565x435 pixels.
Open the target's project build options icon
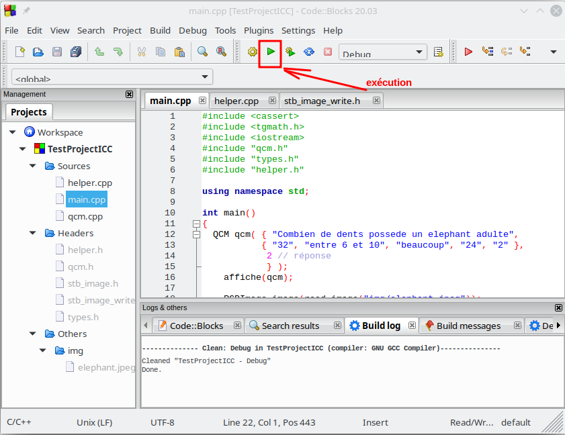pyautogui.click(x=439, y=52)
